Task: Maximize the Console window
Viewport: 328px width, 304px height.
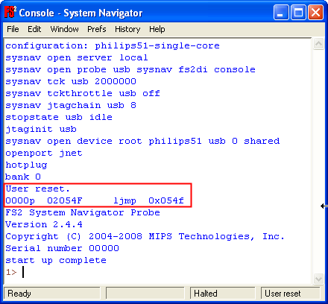Action: [298, 12]
